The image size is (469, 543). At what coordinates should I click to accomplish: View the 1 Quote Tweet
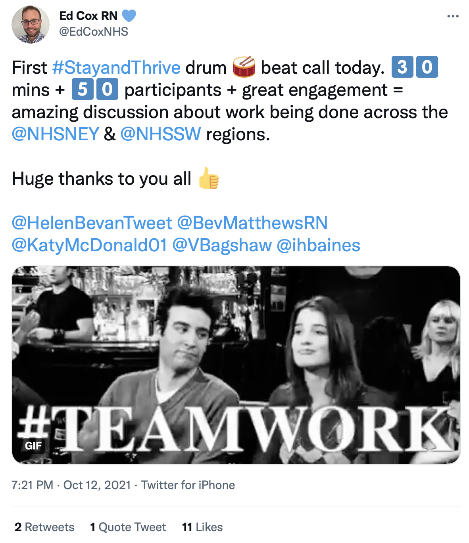(x=128, y=527)
